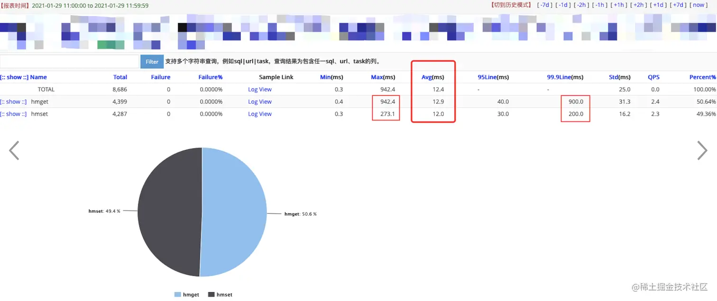
Task: Expand the show link for hmget row
Action: [x=13, y=101]
